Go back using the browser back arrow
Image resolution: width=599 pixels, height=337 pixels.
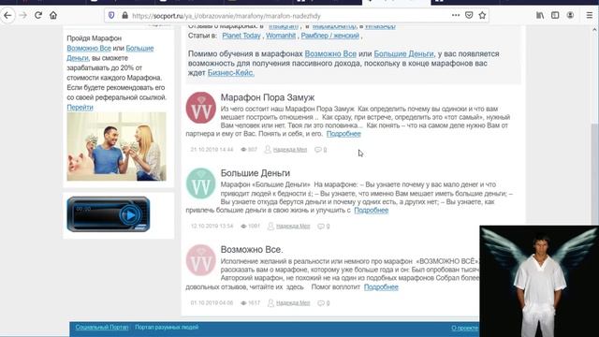[x=7, y=15]
